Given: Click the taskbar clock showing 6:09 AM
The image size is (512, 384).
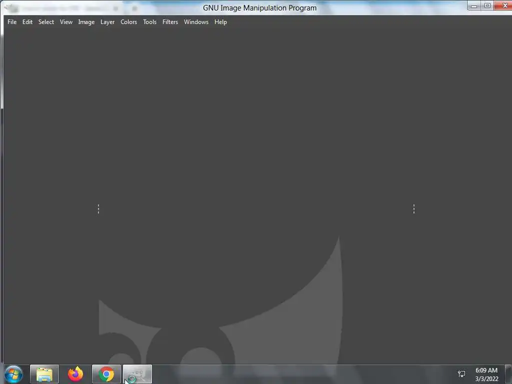Looking at the screenshot, I should click(x=486, y=374).
